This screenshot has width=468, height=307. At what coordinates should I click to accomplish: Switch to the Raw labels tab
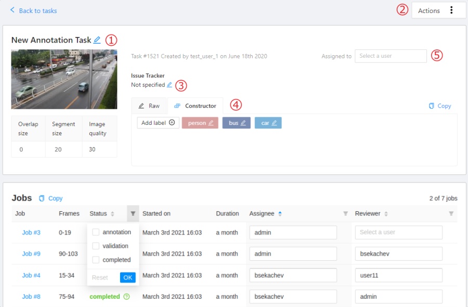[x=149, y=106]
